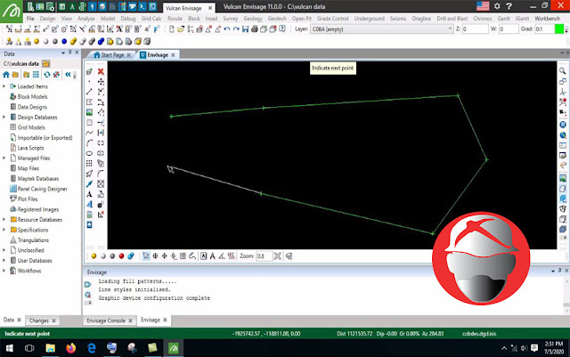Open the Drill and Blast menu

pos(452,19)
